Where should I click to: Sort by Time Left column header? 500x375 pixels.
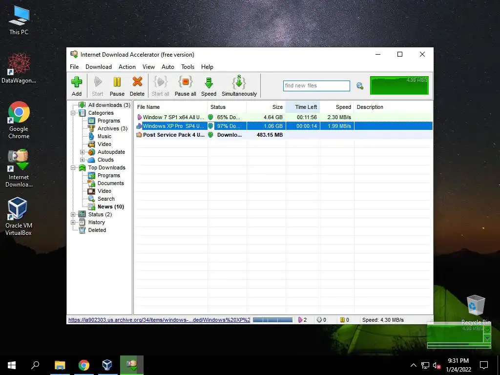pyautogui.click(x=303, y=107)
